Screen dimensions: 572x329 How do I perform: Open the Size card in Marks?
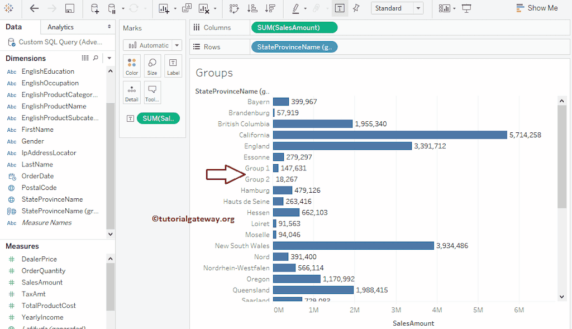tap(152, 65)
